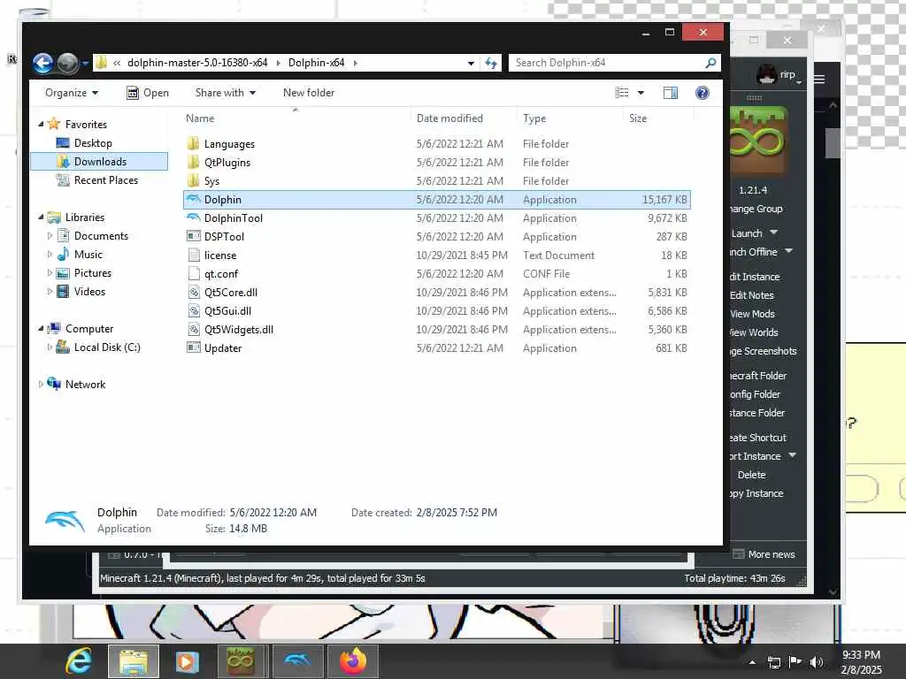Expand the Documents library
906x679 pixels.
click(x=50, y=235)
